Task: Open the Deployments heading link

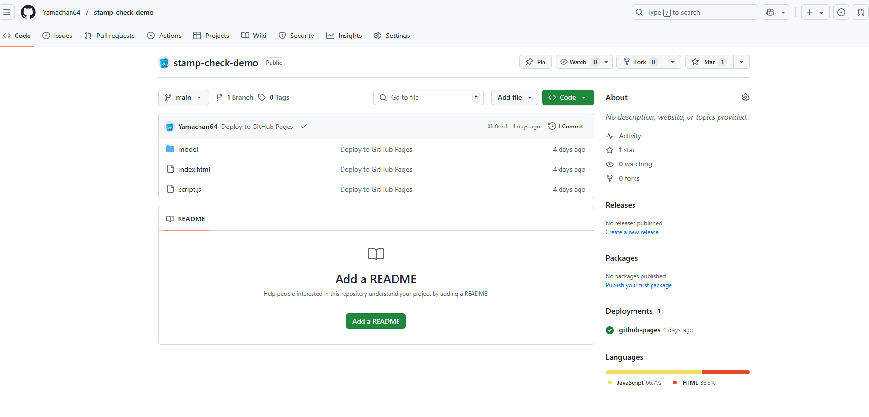Action: point(634,311)
